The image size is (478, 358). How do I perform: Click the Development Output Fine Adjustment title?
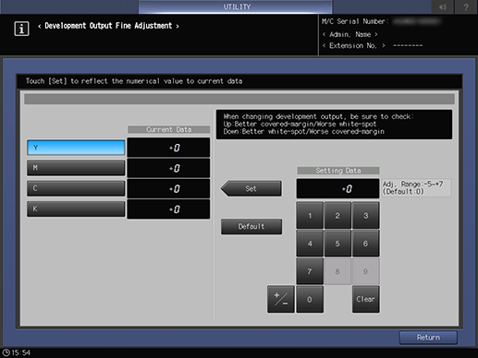(x=108, y=26)
